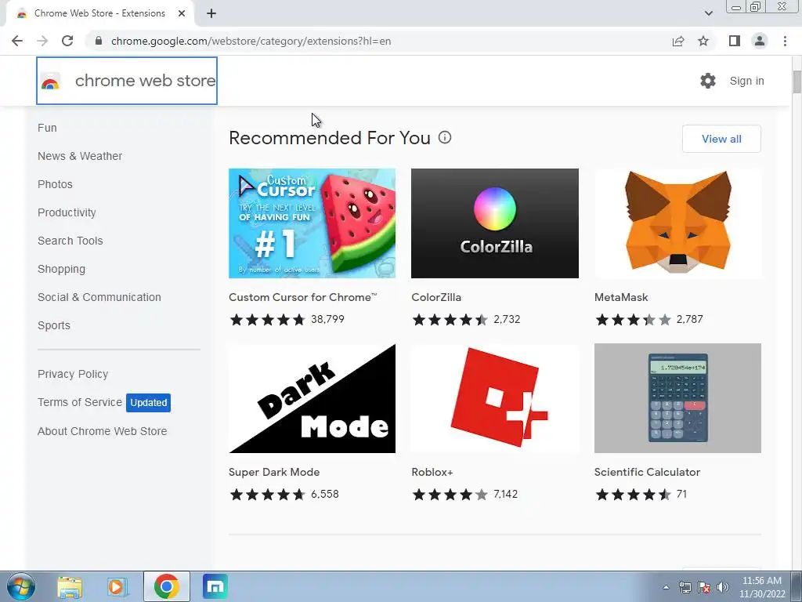
Task: Click Chrome icon in taskbar
Action: pyautogui.click(x=166, y=586)
